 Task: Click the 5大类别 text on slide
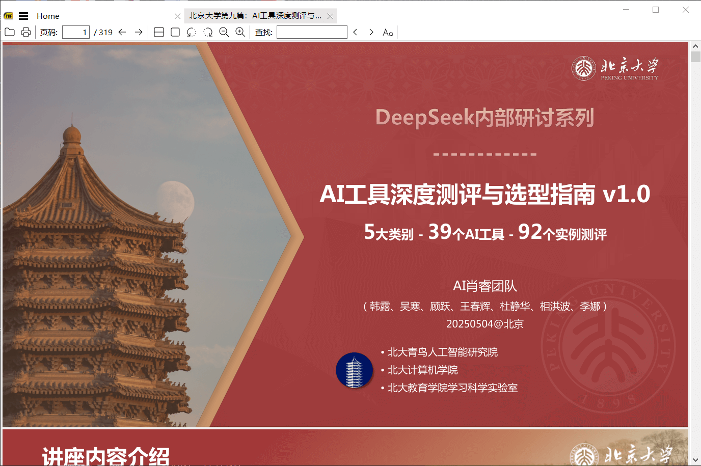389,232
